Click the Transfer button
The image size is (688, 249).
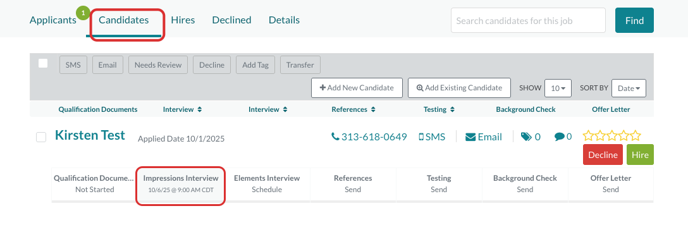pos(300,65)
